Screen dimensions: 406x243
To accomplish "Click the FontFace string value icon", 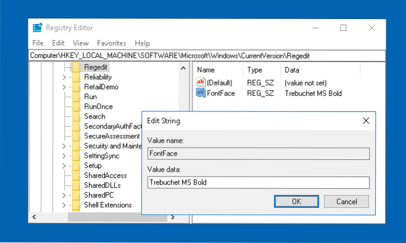I will tap(201, 93).
